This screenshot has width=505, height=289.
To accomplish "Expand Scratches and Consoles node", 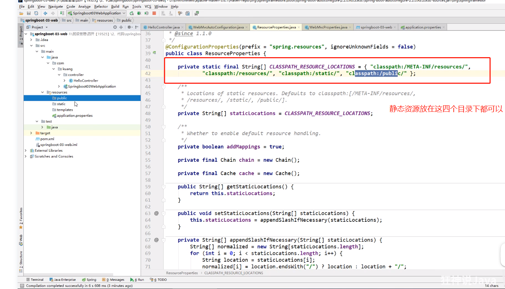I will pos(26,156).
